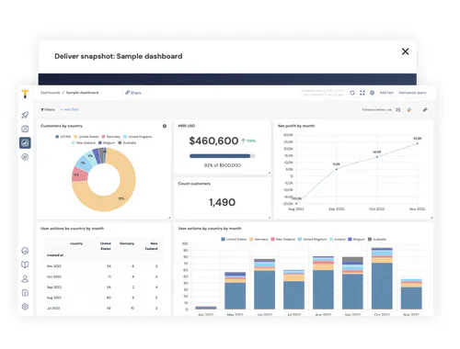
Task: Toggle New Zealand legend in bar chart
Action: 282,239
